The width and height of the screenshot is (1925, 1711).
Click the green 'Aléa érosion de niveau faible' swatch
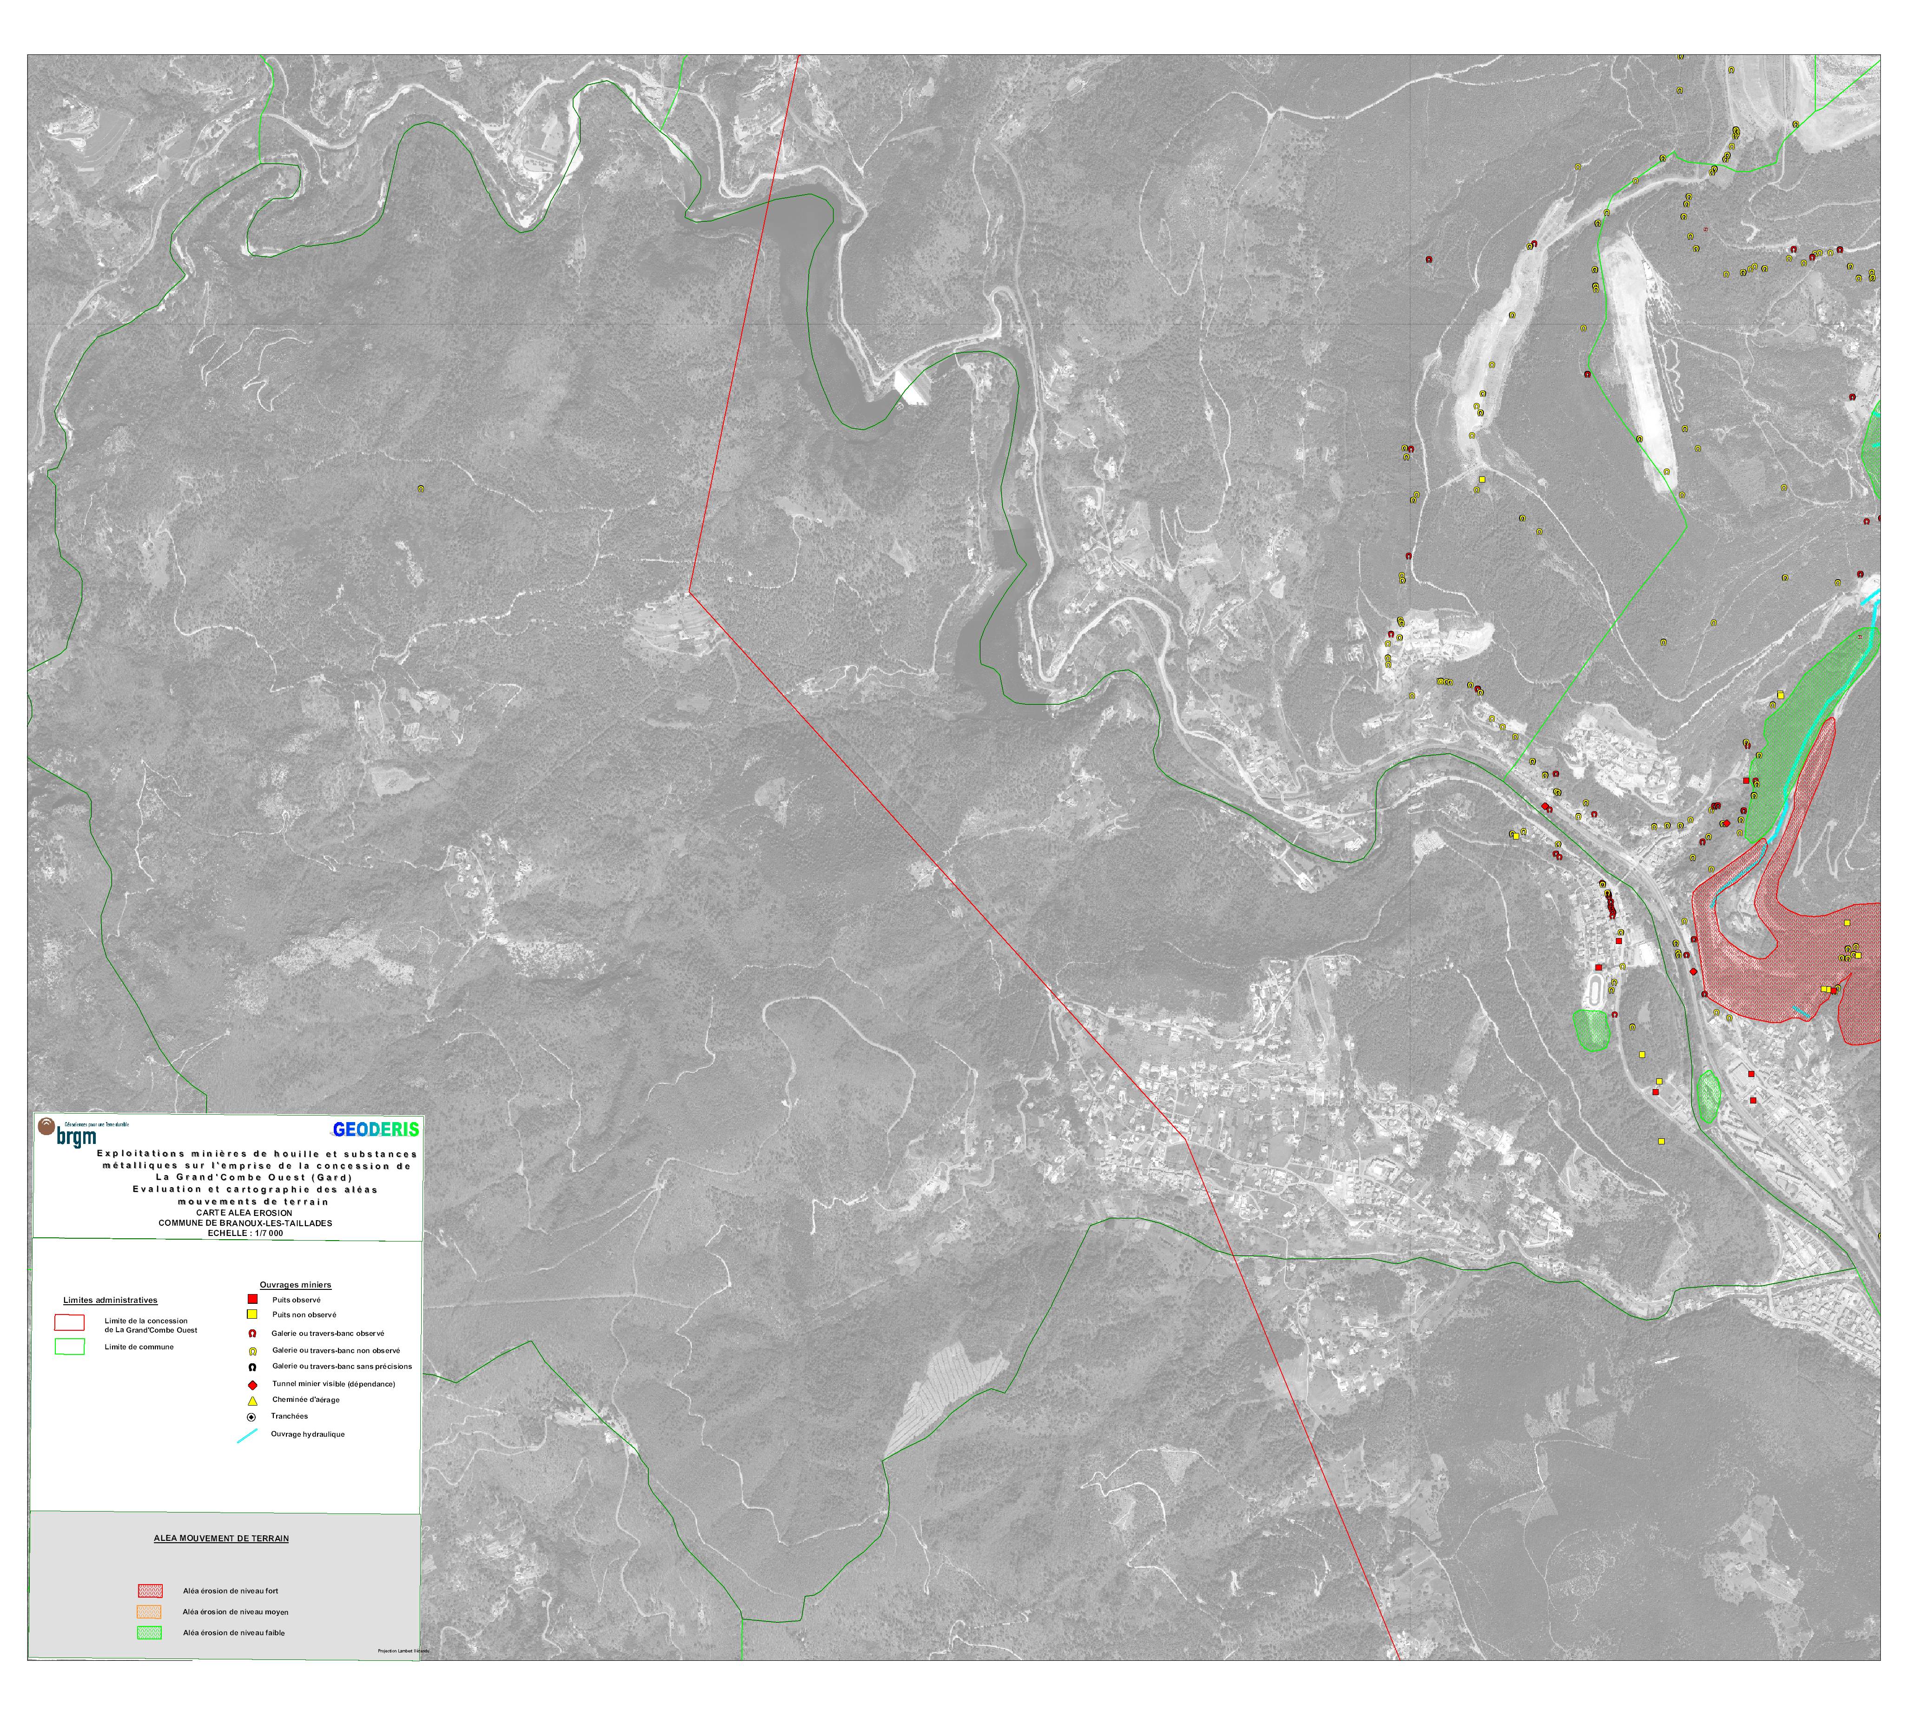(x=151, y=1632)
